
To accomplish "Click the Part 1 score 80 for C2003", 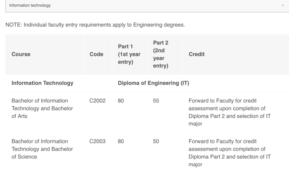I will click(x=121, y=142).
